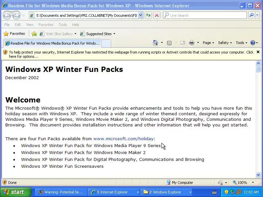Click My Computer security zone in status bar
The image size is (263, 197).
tap(180, 183)
